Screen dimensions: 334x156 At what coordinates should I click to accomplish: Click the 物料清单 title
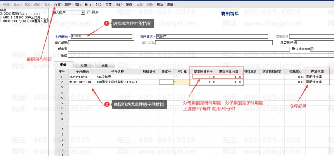[230, 14]
